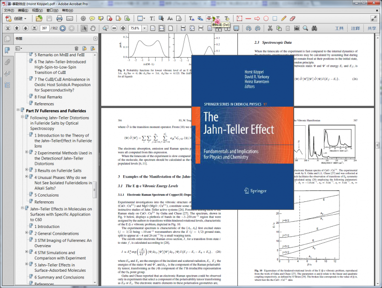The height and width of the screenshot is (288, 382).
Task: Toggle fit width page view
Action: click(161, 28)
